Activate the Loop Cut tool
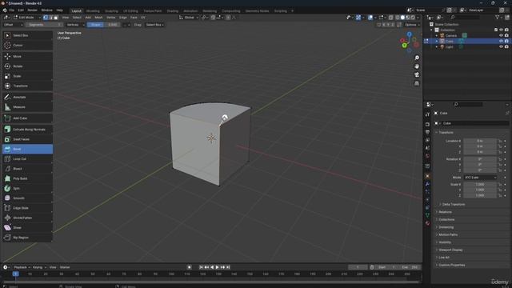 click(x=27, y=158)
